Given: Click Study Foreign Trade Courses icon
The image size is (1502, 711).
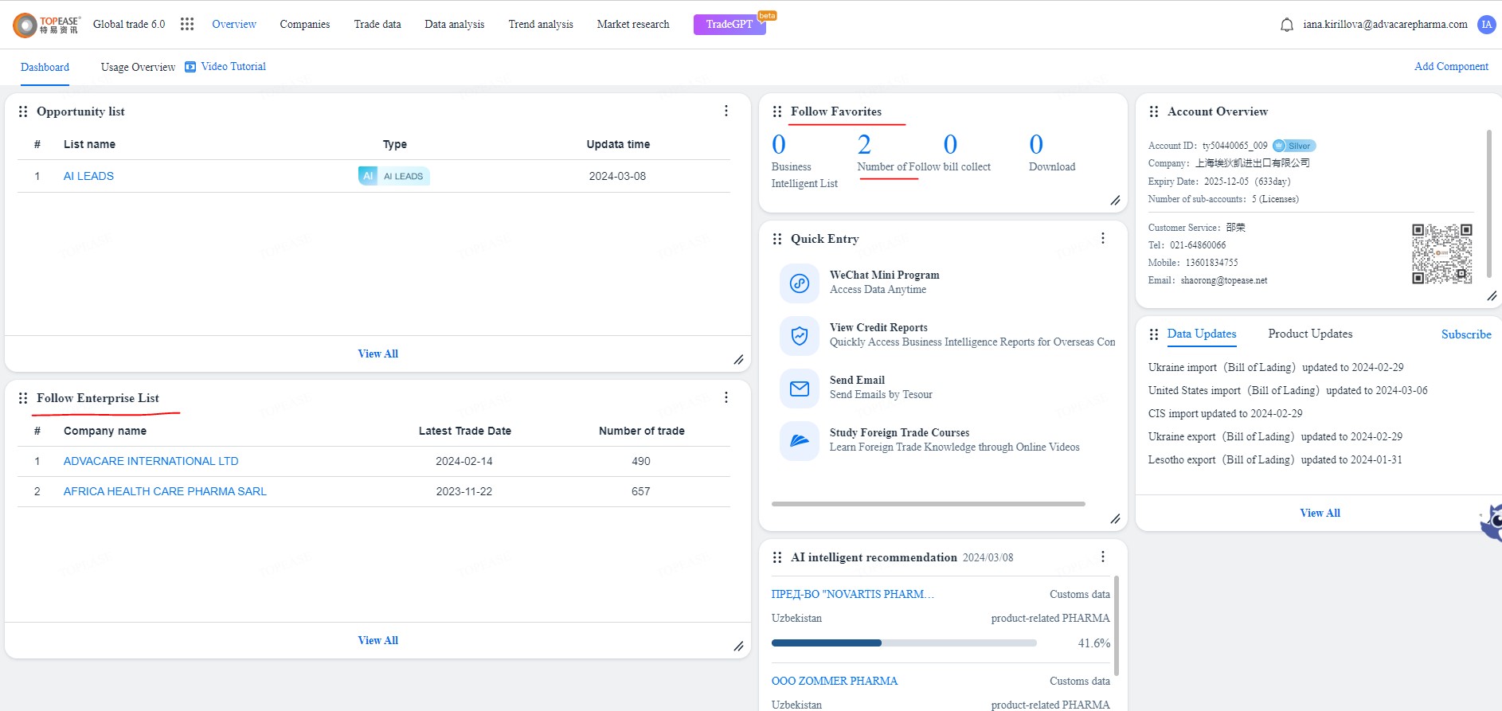Looking at the screenshot, I should click(800, 441).
